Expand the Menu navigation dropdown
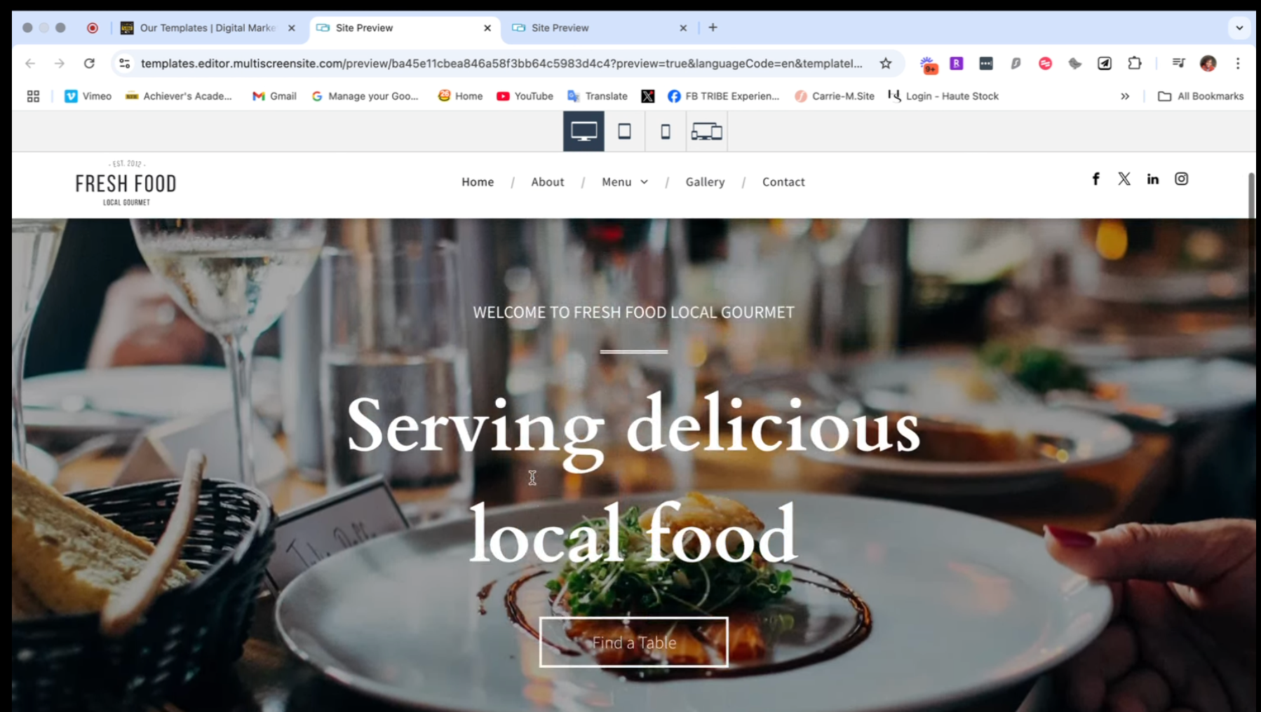 625,182
